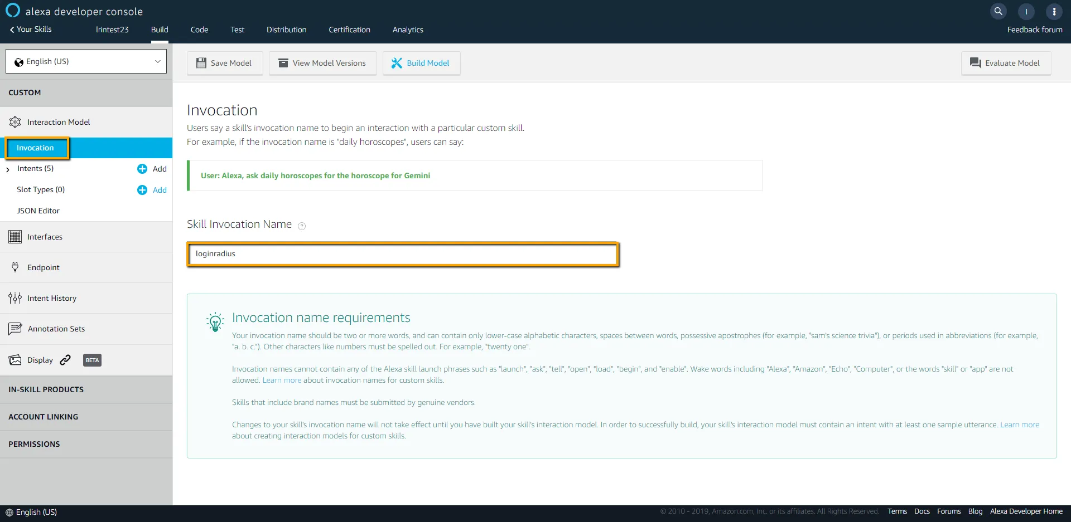Image resolution: width=1071 pixels, height=522 pixels.
Task: Open JSON Editor in the sidebar
Action: [x=38, y=211]
